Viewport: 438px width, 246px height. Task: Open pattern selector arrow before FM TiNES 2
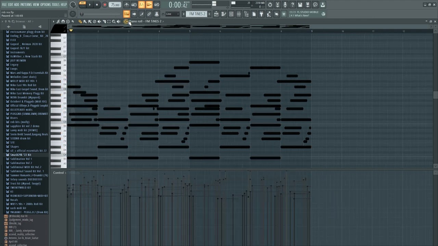tap(184, 14)
